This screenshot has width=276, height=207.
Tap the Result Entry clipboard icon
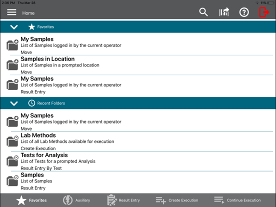point(112,200)
